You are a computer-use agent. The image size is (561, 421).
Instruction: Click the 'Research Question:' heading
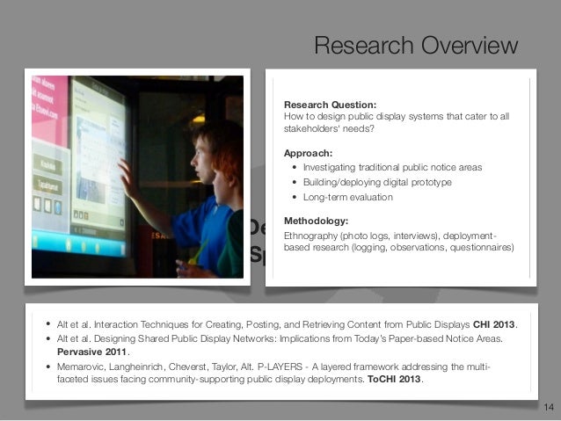point(330,105)
